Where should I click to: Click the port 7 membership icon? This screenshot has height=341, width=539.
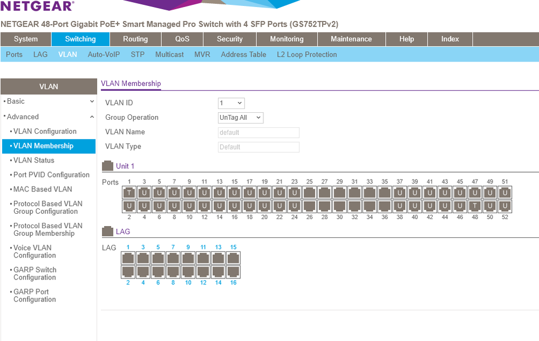tap(174, 193)
